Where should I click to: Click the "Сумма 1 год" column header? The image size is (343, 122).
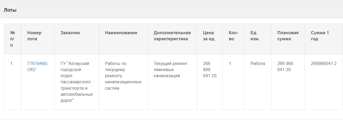point(320,36)
